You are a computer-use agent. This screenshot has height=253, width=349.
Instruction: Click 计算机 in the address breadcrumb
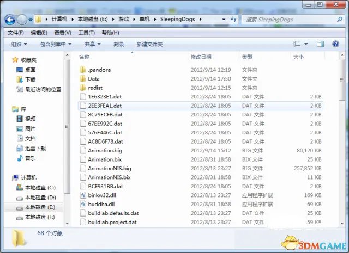[59, 20]
